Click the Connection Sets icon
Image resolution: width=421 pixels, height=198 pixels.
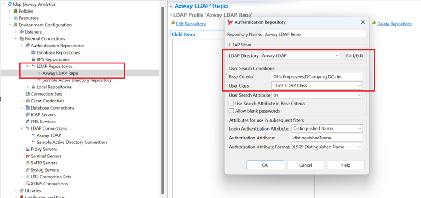[27, 94]
